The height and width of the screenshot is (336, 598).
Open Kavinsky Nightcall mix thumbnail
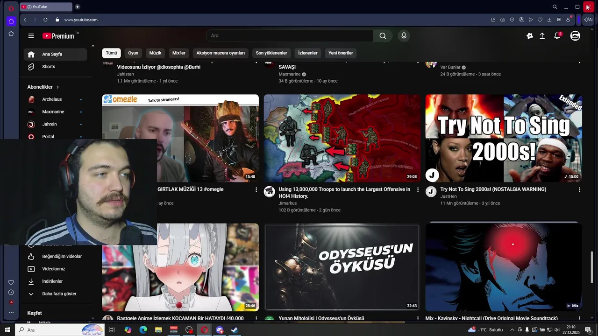tap(504, 267)
